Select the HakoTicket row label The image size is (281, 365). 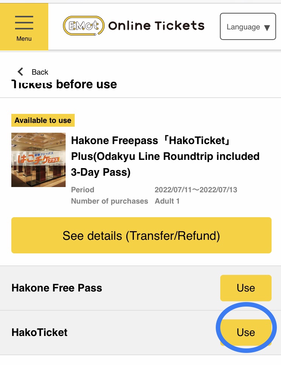tap(40, 332)
